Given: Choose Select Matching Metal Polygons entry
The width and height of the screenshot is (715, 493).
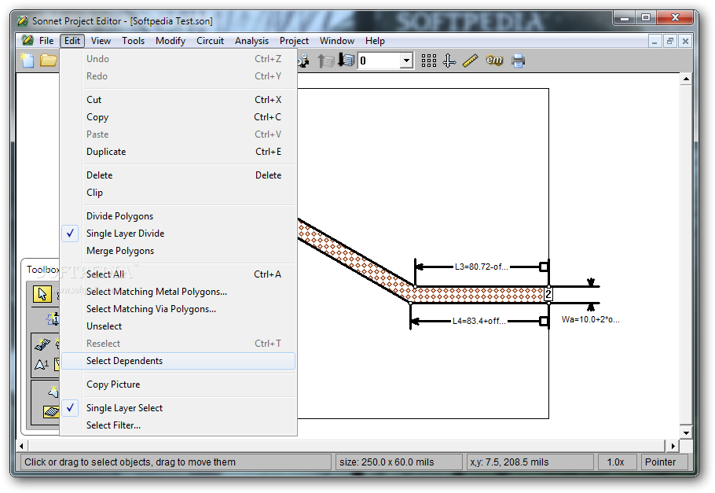Looking at the screenshot, I should pyautogui.click(x=178, y=291).
